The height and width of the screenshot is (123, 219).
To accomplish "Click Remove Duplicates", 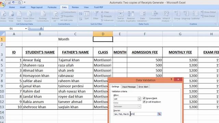I will [131, 16].
